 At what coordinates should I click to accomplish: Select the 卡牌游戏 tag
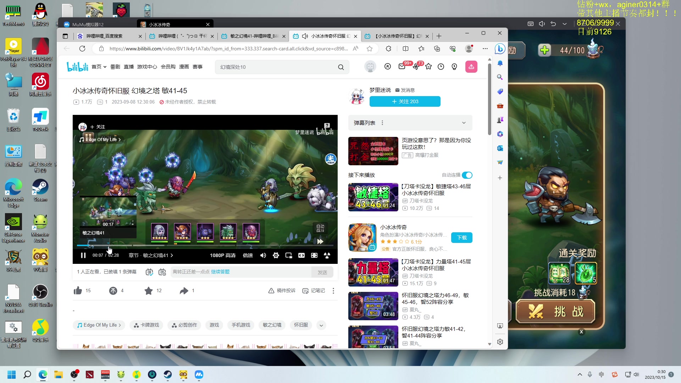[x=146, y=325]
